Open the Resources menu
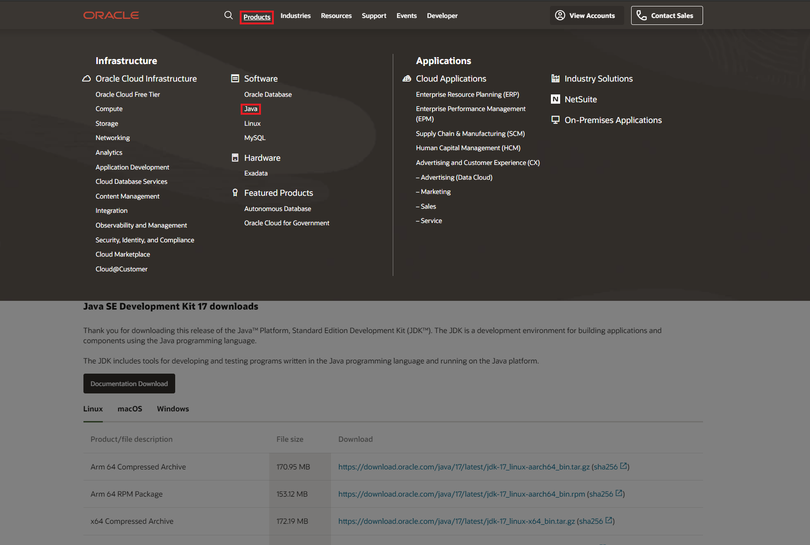Screen dimensions: 810x545 (x=336, y=16)
